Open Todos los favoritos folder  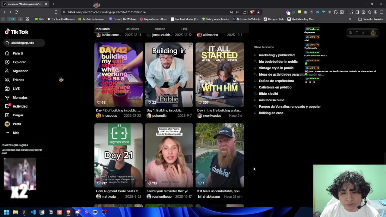[371, 19]
